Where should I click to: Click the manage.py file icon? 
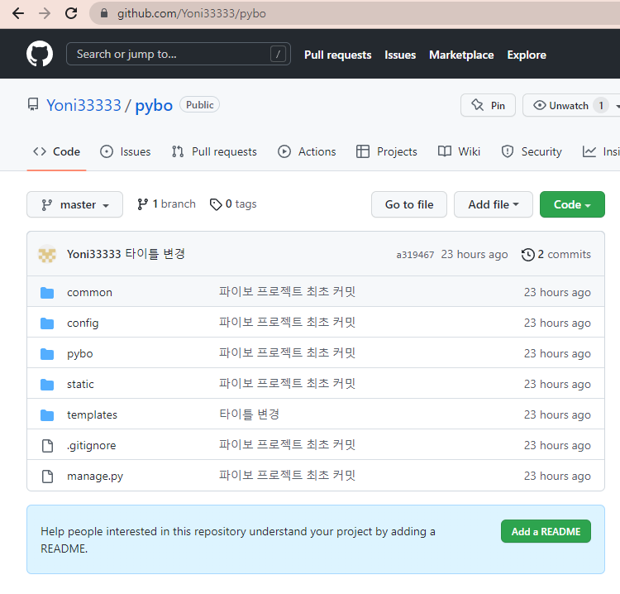(x=47, y=476)
